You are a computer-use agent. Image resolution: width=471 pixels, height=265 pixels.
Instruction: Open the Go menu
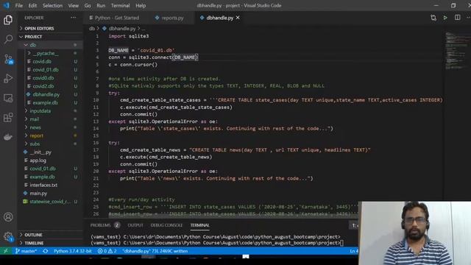tap(88, 5)
